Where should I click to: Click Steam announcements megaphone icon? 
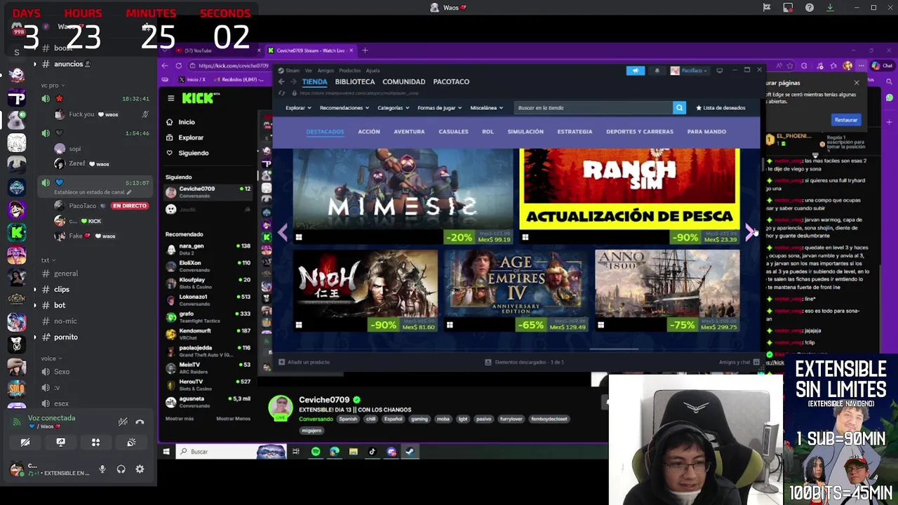(636, 70)
